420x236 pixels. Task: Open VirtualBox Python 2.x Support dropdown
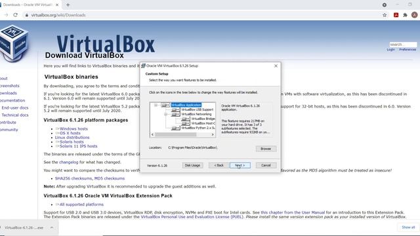click(x=175, y=128)
